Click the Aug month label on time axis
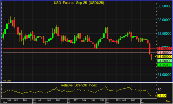The image size is (173, 104). 107,102
